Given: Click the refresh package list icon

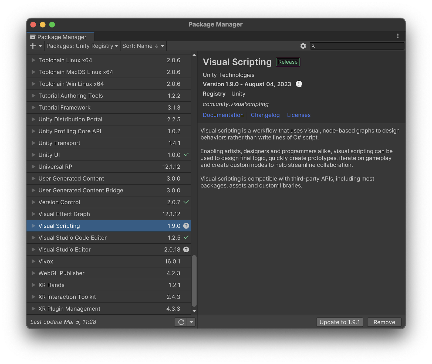Looking at the screenshot, I should 181,322.
